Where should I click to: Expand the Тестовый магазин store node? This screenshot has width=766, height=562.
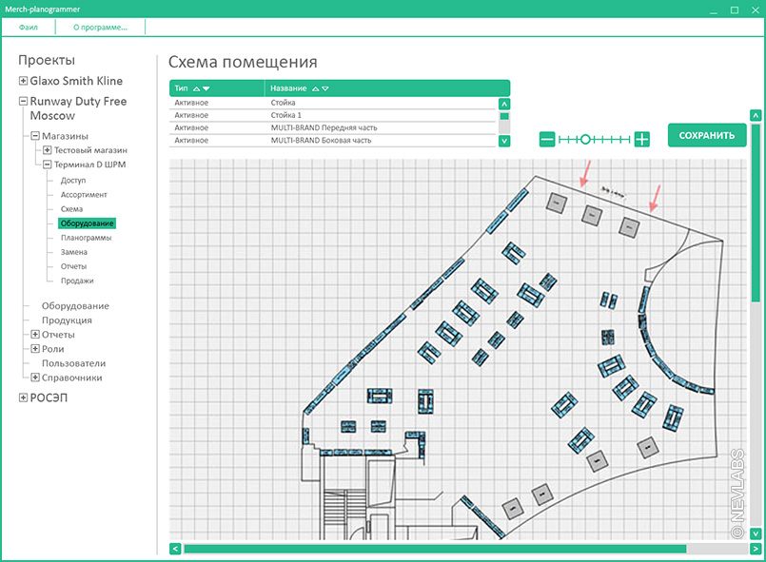click(x=48, y=150)
